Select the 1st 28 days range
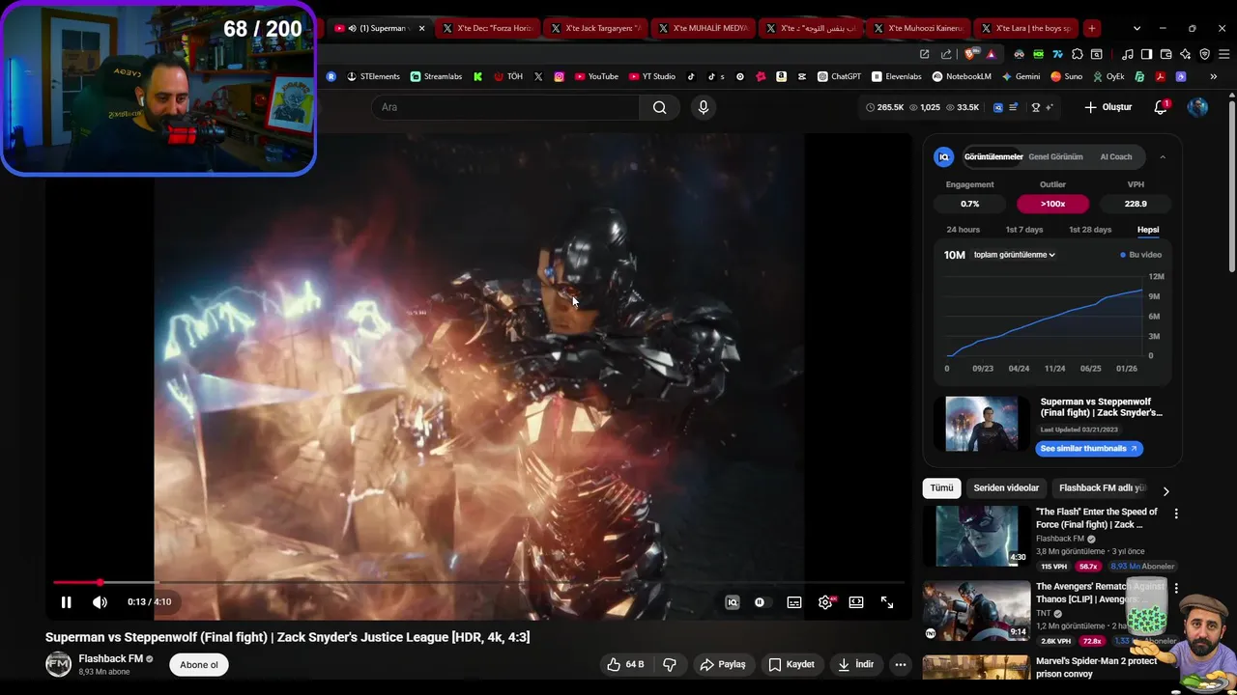This screenshot has width=1237, height=695. click(1090, 230)
